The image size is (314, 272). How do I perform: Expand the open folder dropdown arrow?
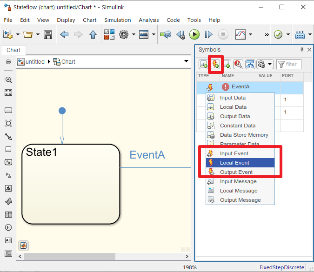38,34
